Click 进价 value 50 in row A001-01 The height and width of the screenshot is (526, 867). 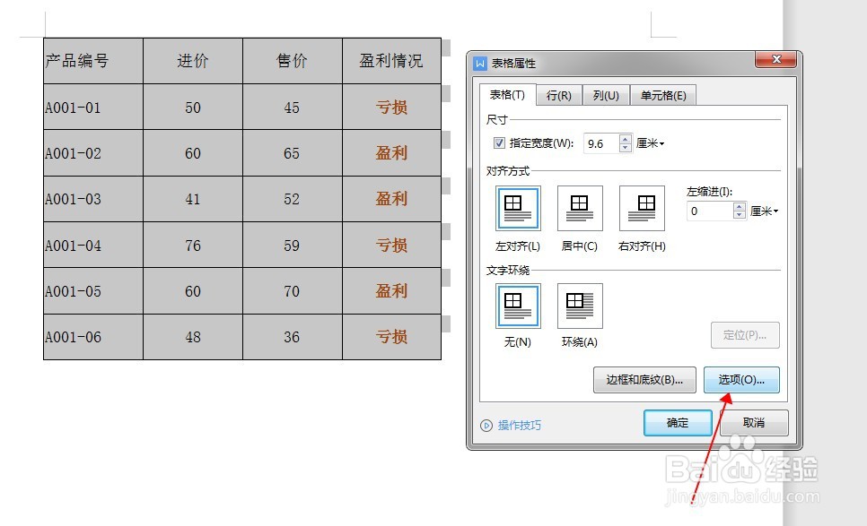(193, 107)
